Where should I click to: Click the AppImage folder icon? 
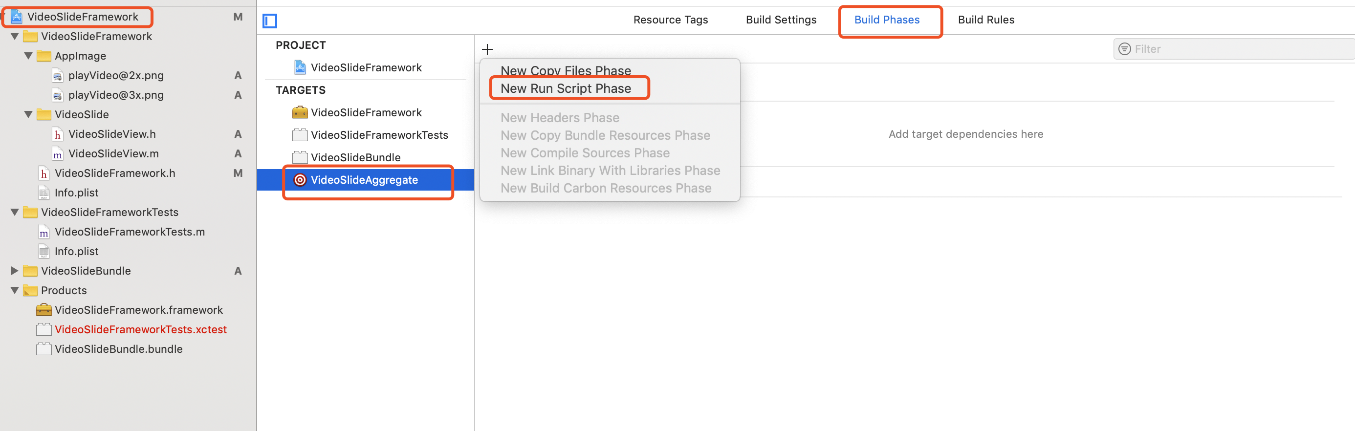[x=44, y=56]
